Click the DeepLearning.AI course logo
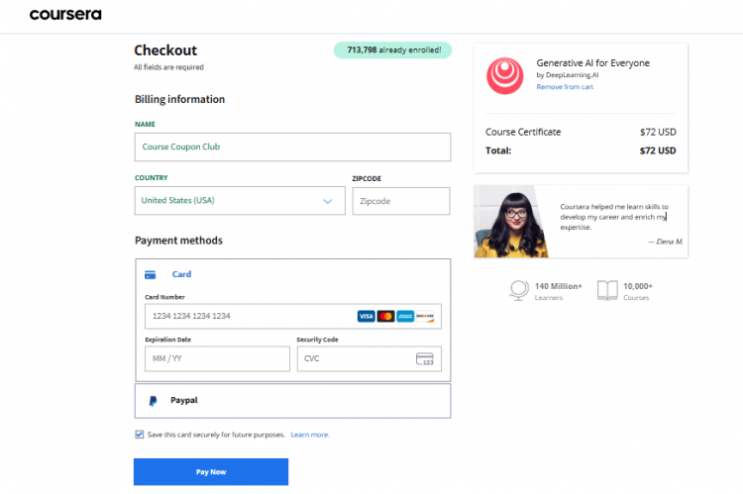Viewport: 743px width, 494px height. click(505, 74)
